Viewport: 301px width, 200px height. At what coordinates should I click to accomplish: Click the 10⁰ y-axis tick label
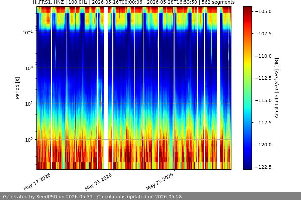coord(29,68)
